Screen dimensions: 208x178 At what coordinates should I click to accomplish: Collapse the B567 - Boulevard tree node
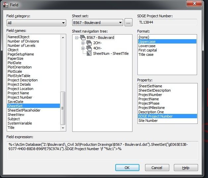(x=77, y=38)
